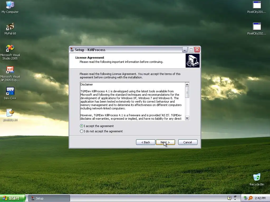Viewport: 270px width, 202px height.
Task: Select the Dev-C++ desktop shortcut
Action: tap(10, 93)
